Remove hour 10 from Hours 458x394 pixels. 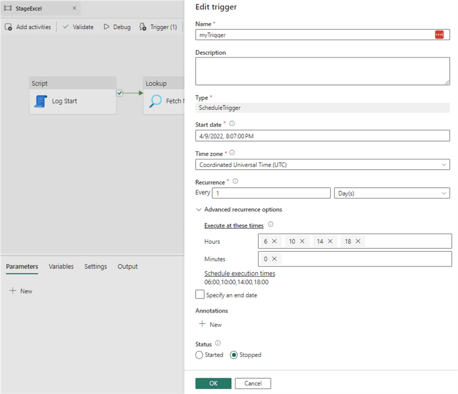(x=302, y=241)
